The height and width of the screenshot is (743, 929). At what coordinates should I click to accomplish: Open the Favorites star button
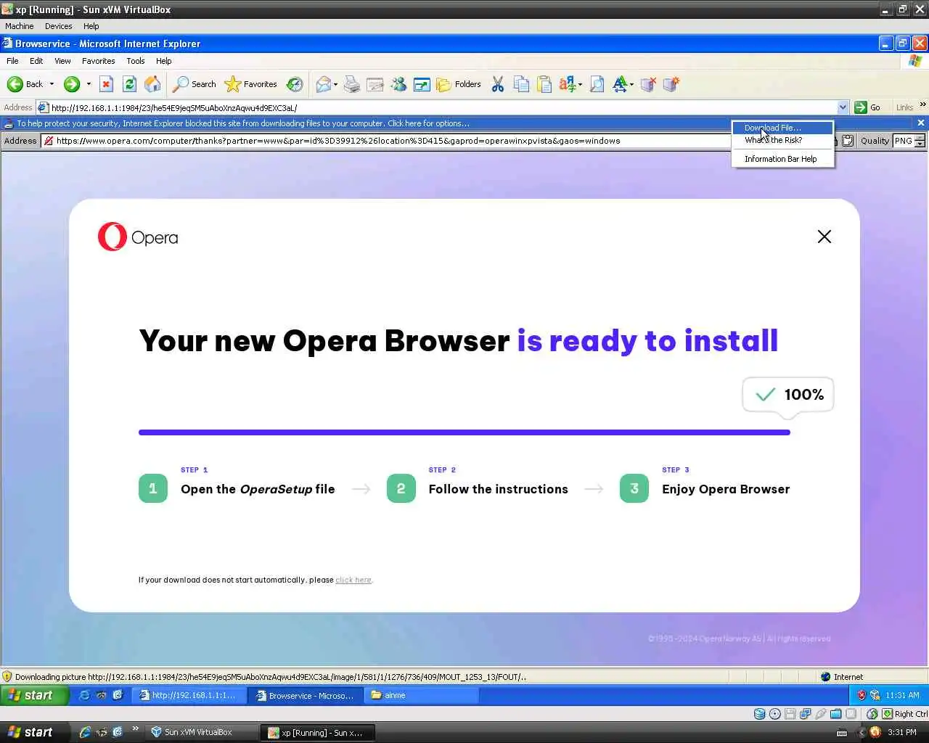(251, 84)
